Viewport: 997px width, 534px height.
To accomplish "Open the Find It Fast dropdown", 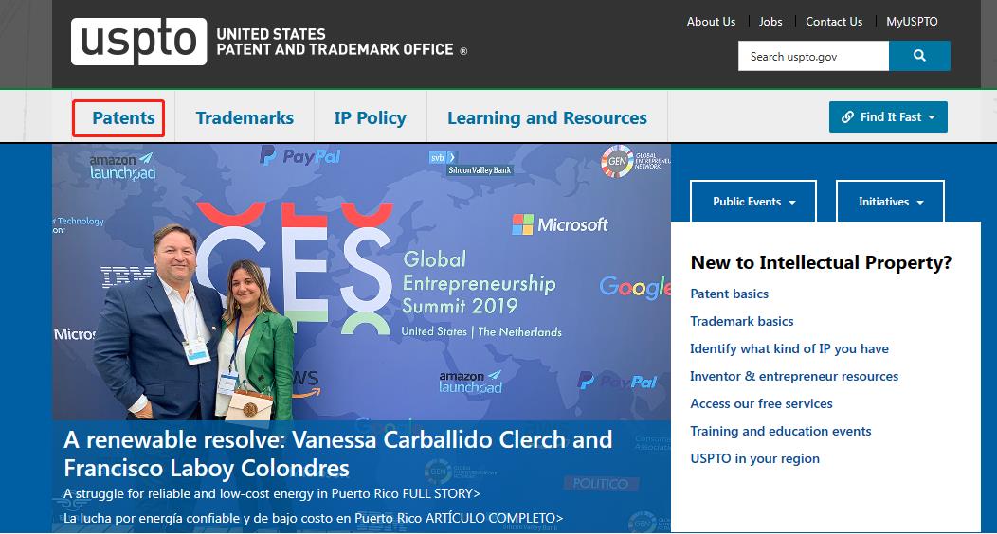I will point(888,116).
